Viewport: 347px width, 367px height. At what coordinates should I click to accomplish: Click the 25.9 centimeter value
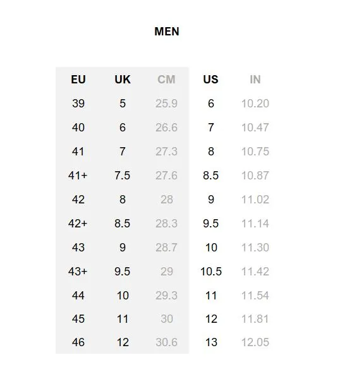click(x=166, y=104)
